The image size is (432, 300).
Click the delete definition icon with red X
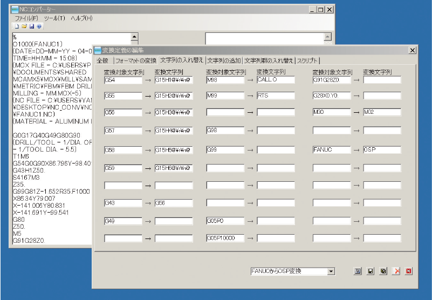click(396, 271)
